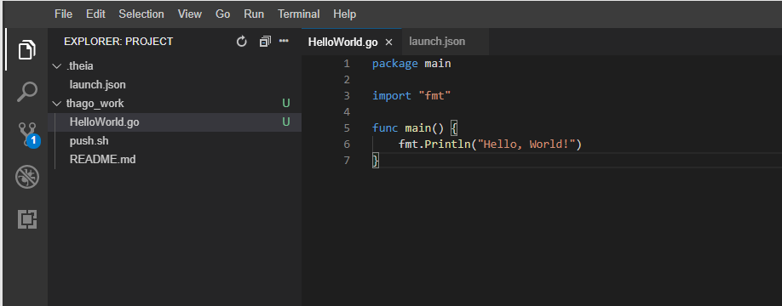The width and height of the screenshot is (782, 306).
Task: Open the Extensions view icon
Action: coord(27,219)
